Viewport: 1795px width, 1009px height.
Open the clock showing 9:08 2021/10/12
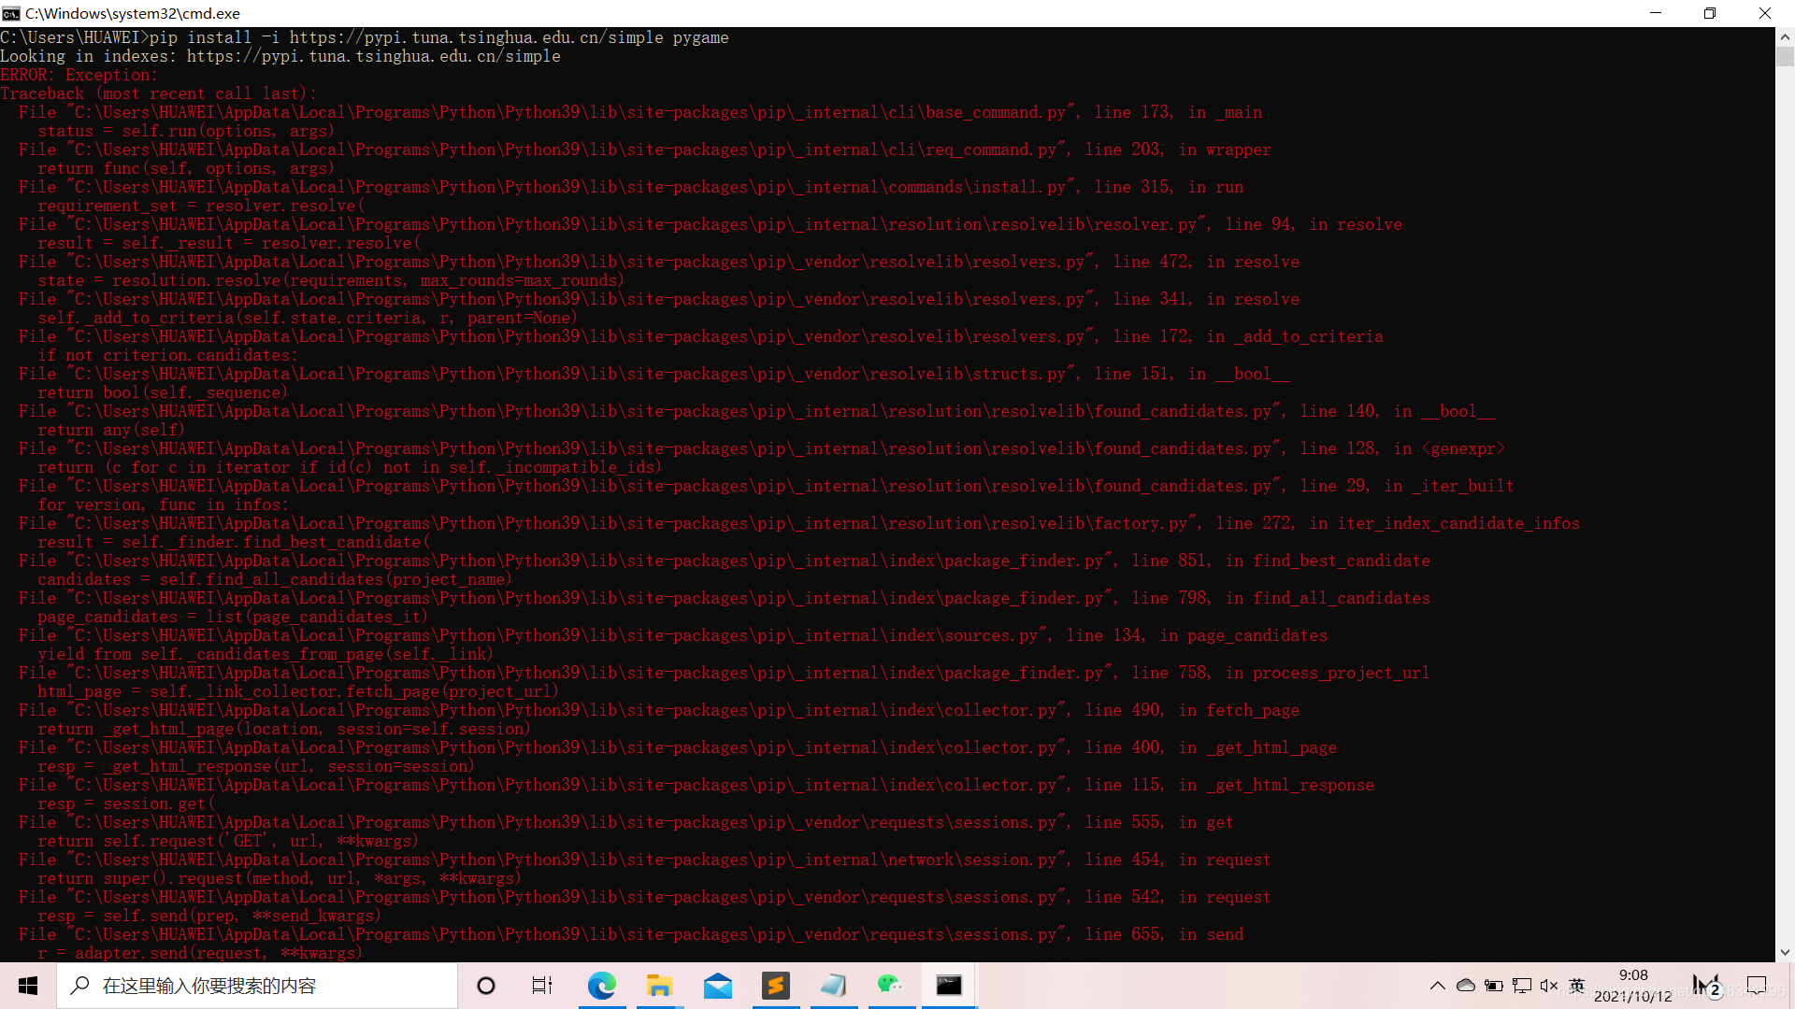1633,986
